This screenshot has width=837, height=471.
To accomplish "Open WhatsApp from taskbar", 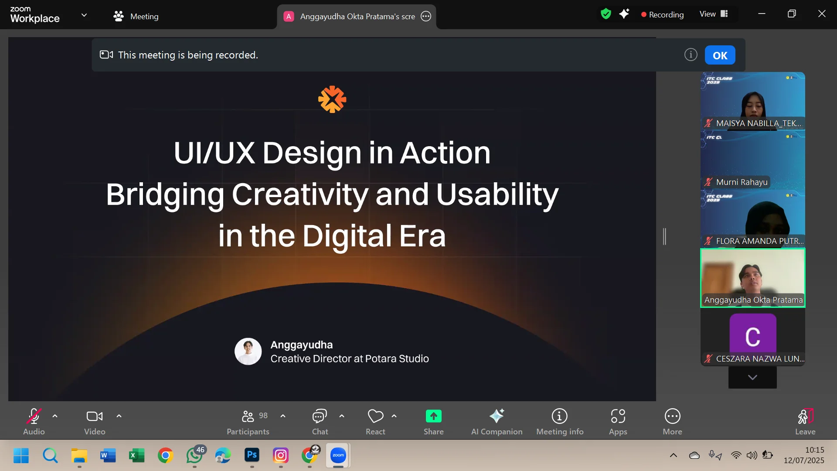I will pos(194,456).
